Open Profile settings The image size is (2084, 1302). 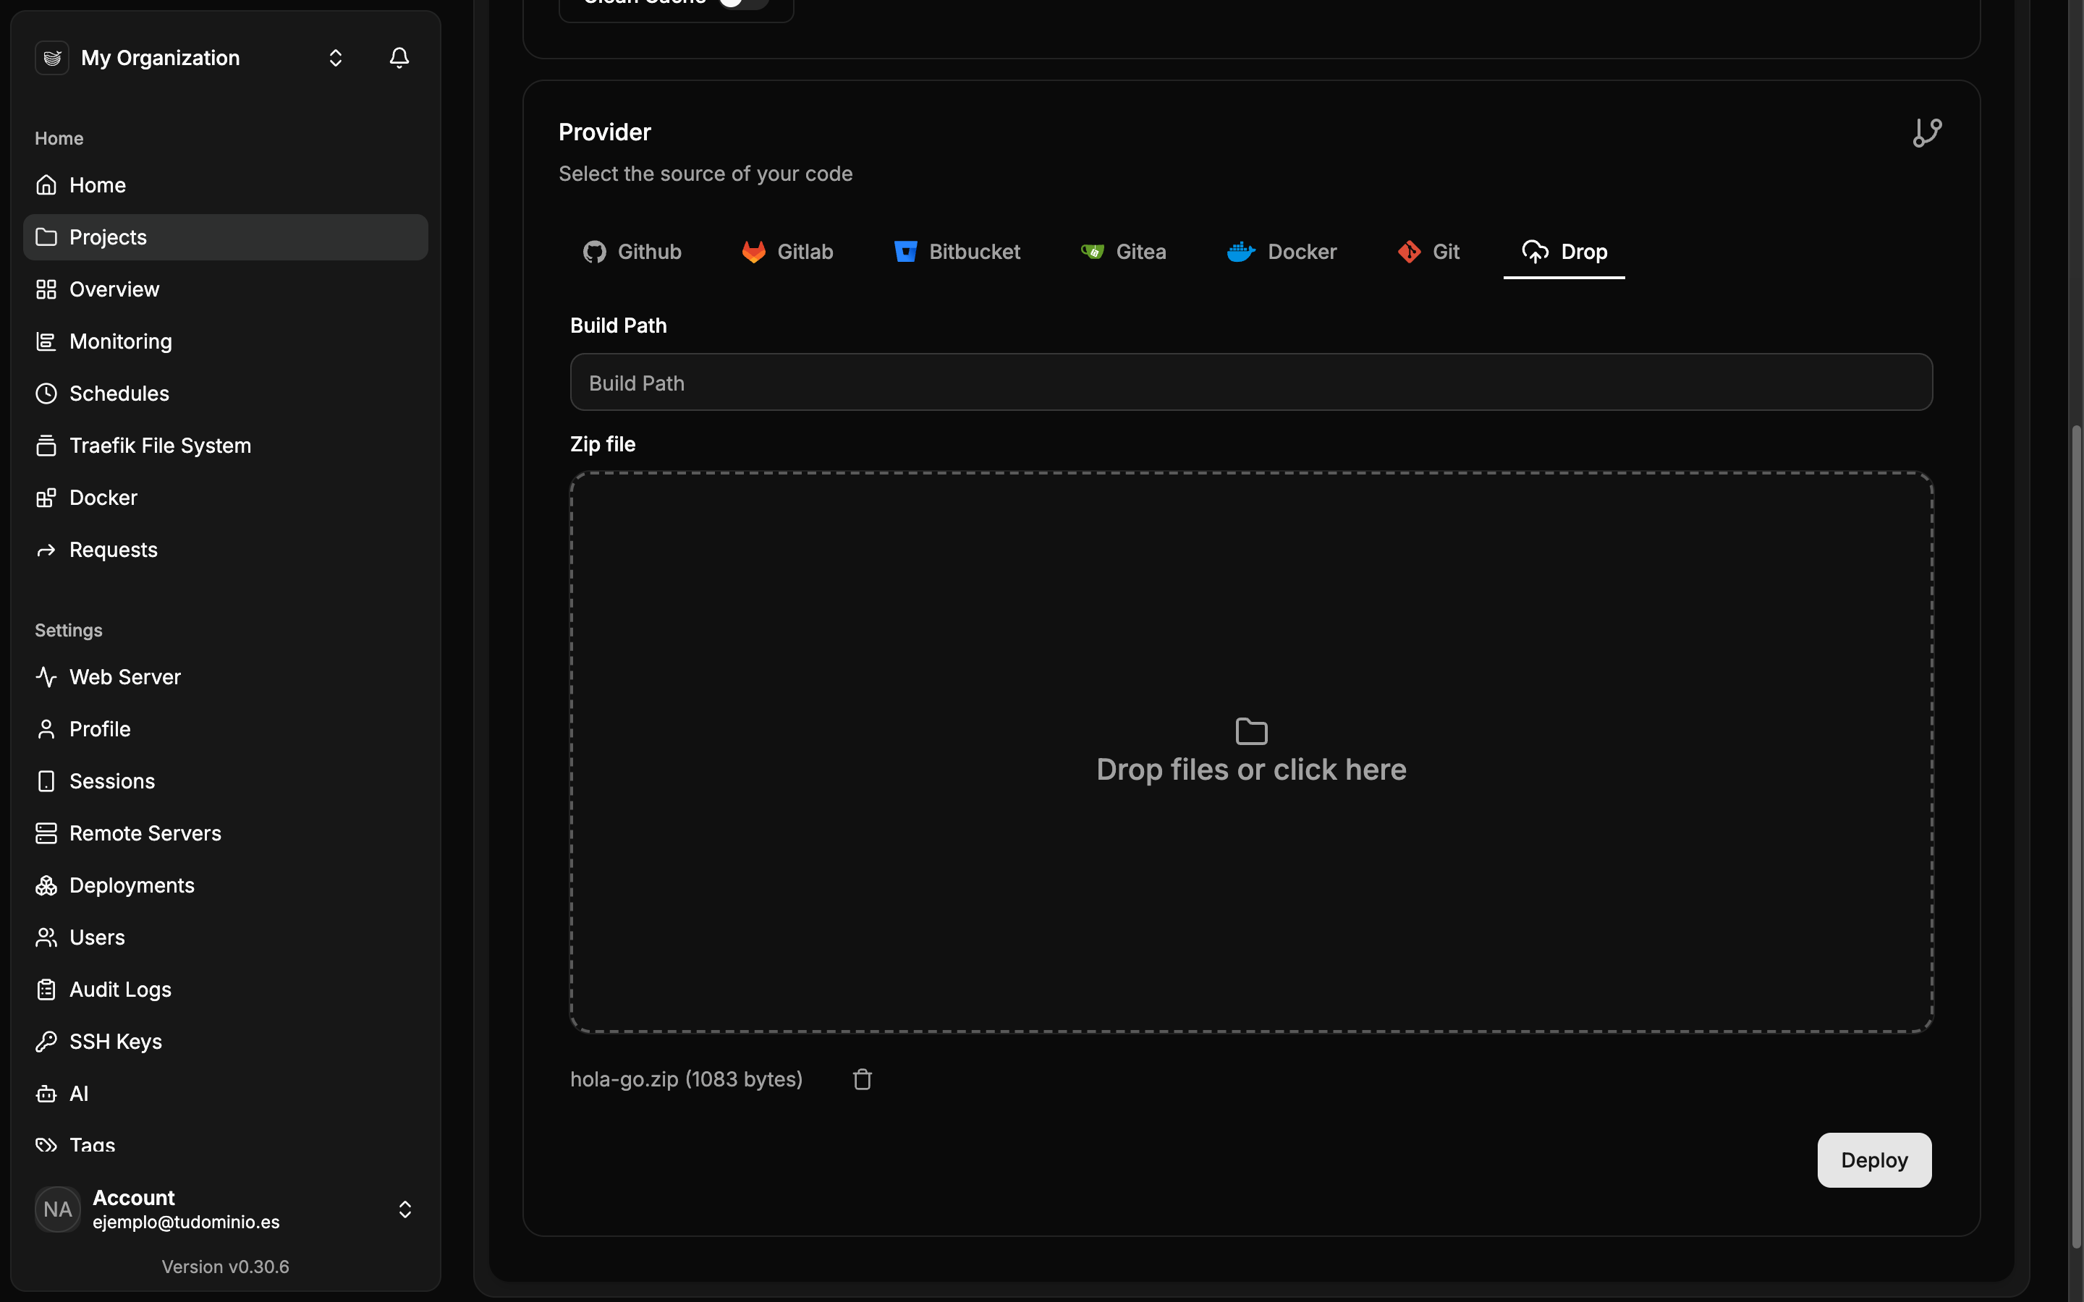tap(226, 729)
